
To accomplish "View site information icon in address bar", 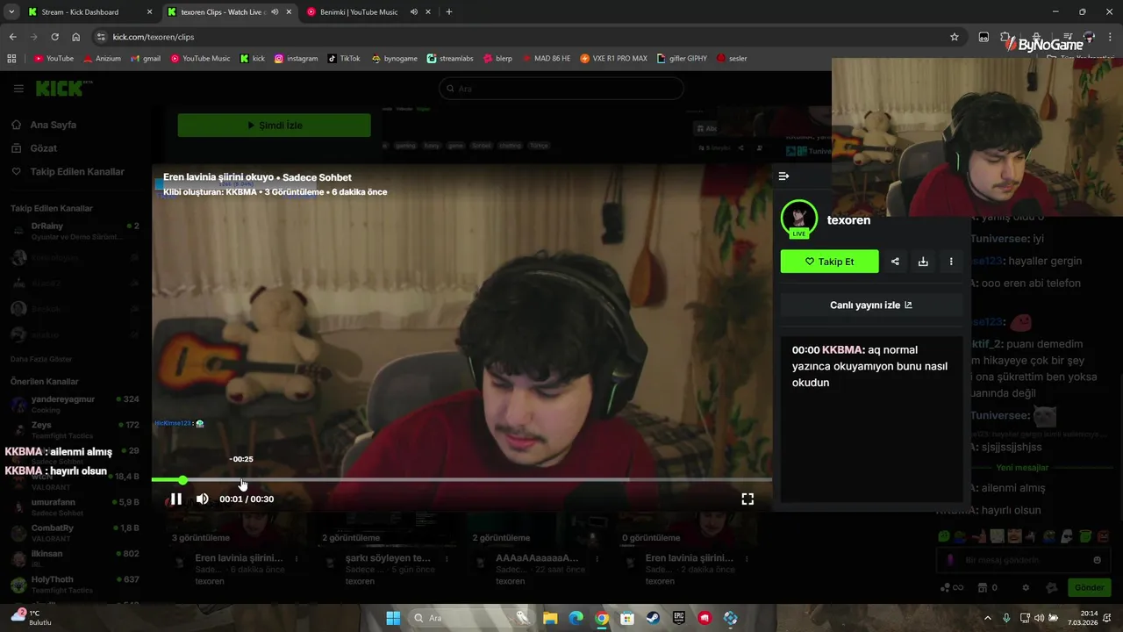I will click(101, 37).
